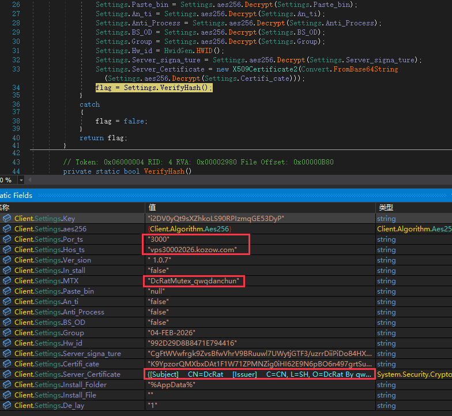This screenshot has width=452, height=416.
Task: Click the field icon beside Client.Settings.Install_File
Action: click(7, 395)
